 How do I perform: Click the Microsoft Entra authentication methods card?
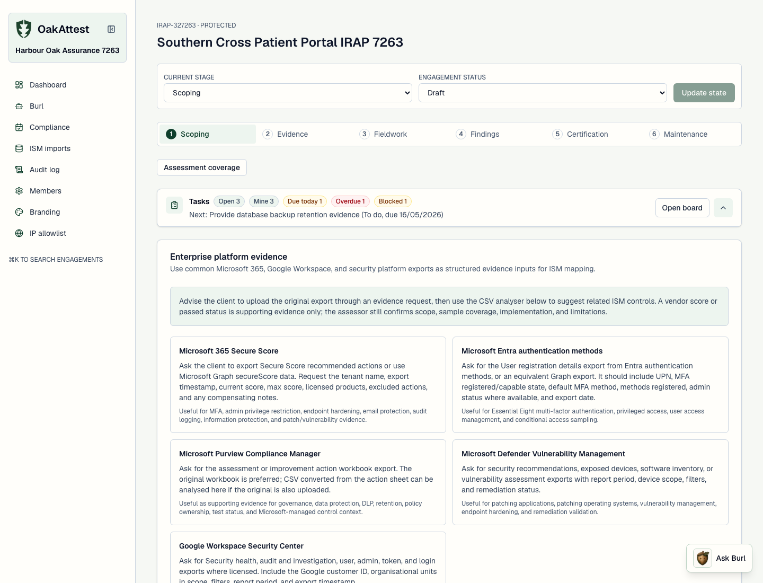click(590, 385)
